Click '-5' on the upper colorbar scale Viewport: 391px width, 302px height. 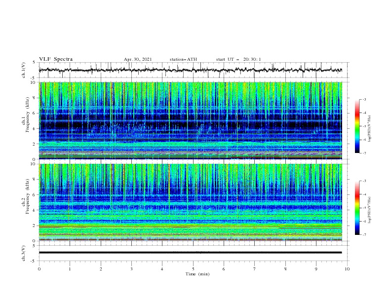point(364,126)
